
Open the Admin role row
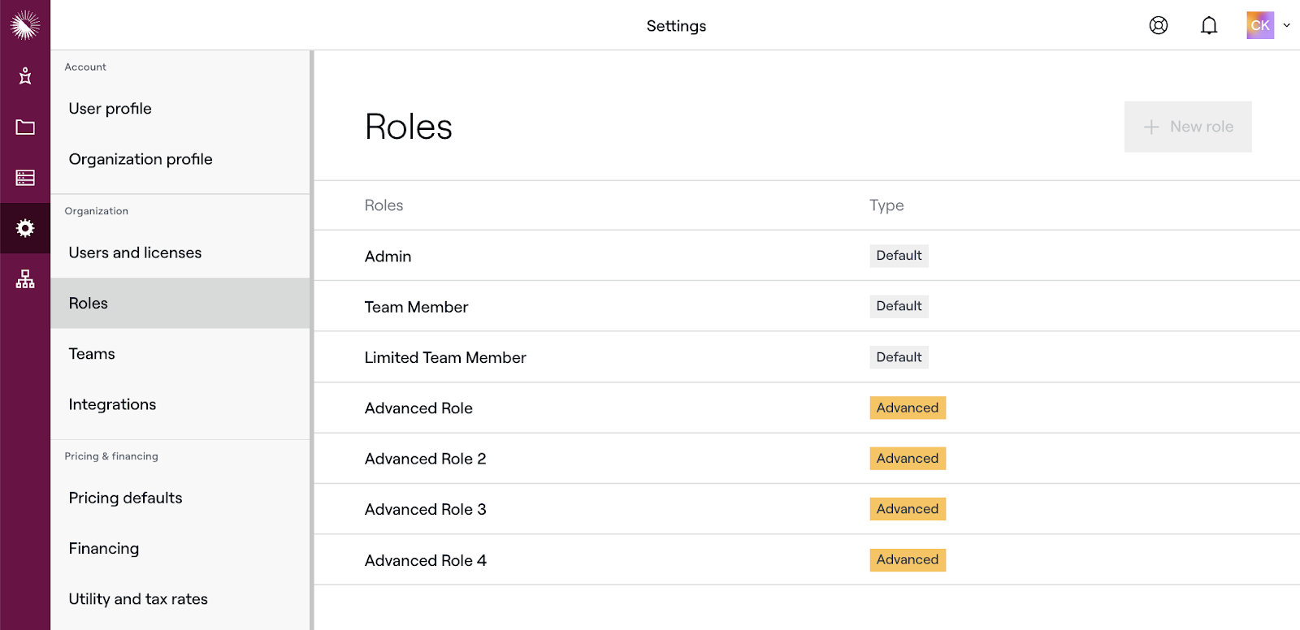point(388,257)
